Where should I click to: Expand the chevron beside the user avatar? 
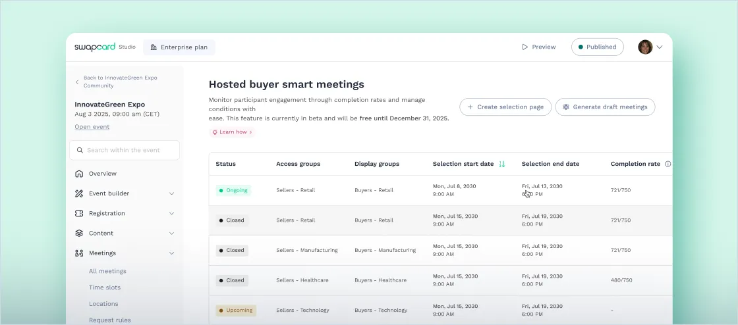click(660, 47)
